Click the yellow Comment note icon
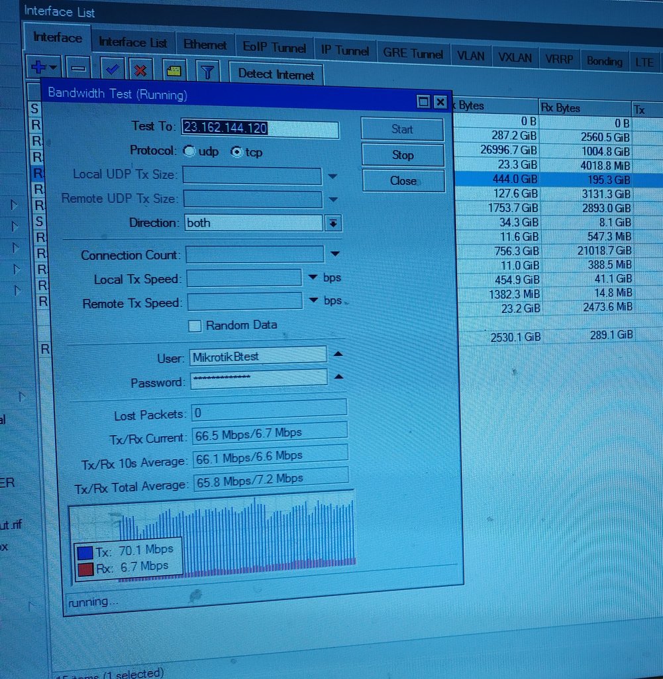The height and width of the screenshot is (679, 663). pyautogui.click(x=174, y=71)
